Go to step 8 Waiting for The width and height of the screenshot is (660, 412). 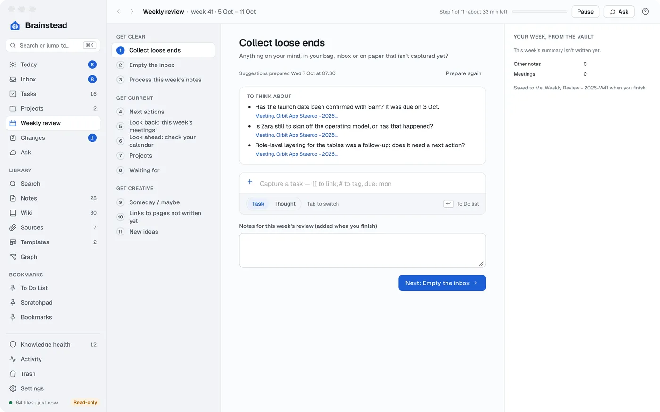click(x=163, y=170)
